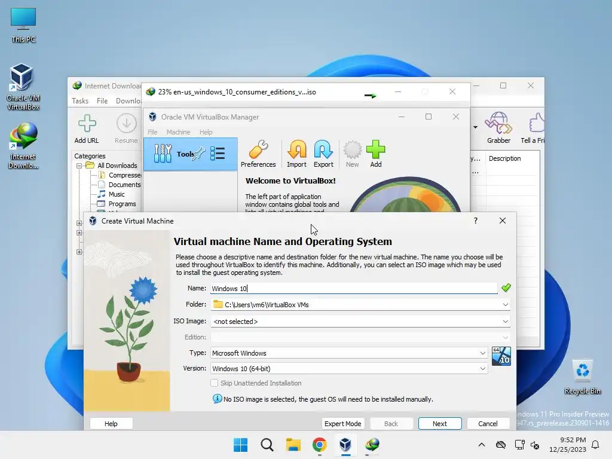Open Preferences in VirtualBox Manager toolbar

258,154
